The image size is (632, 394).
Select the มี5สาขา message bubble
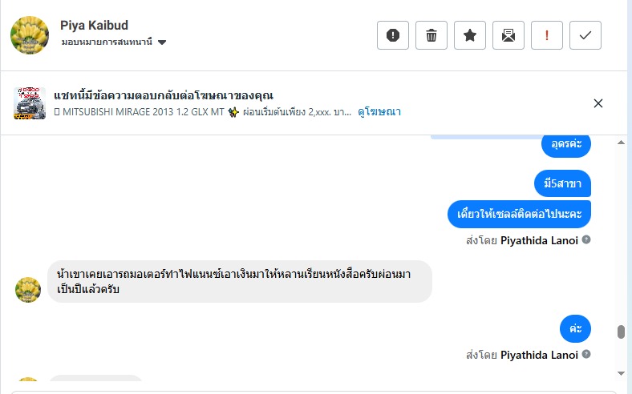562,184
